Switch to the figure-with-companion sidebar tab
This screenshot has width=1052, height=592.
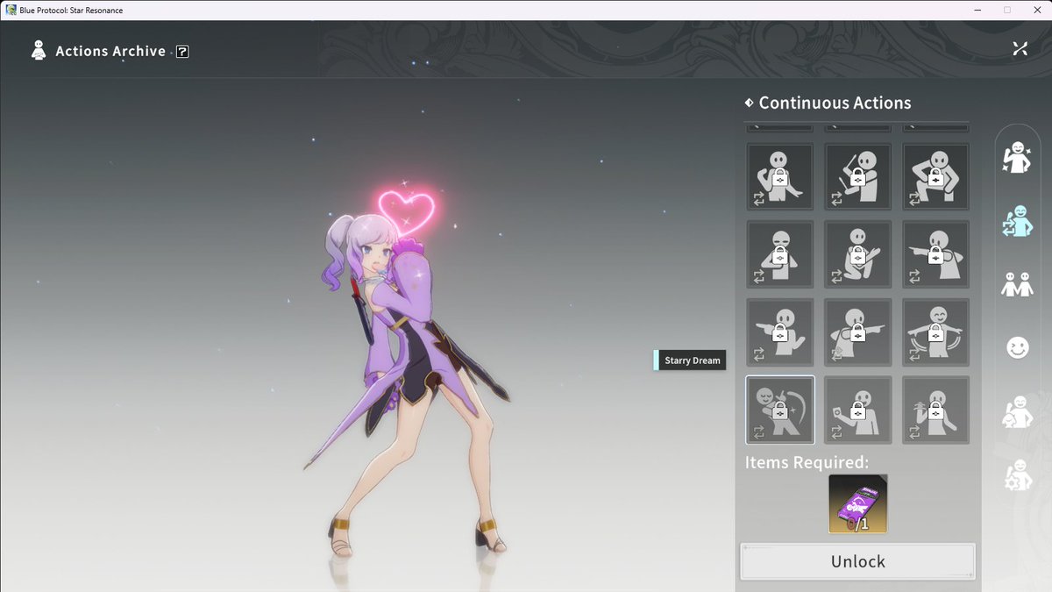[1017, 412]
